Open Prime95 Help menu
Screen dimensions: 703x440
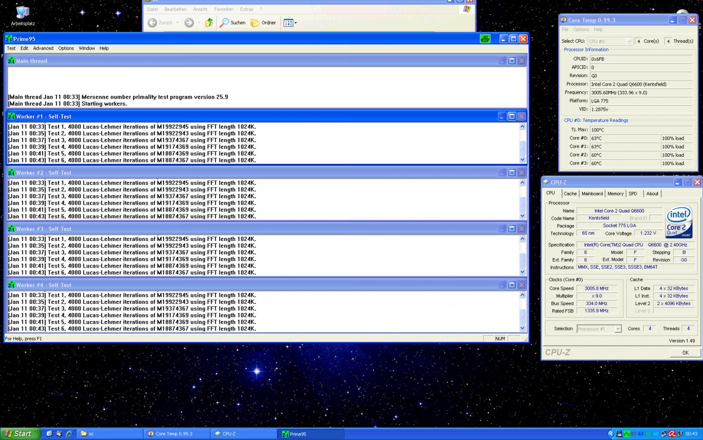point(104,48)
